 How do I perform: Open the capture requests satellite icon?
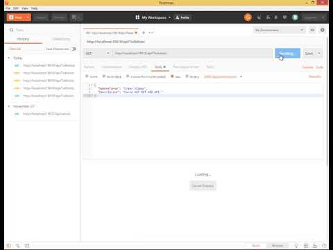pyautogui.click(x=259, y=17)
